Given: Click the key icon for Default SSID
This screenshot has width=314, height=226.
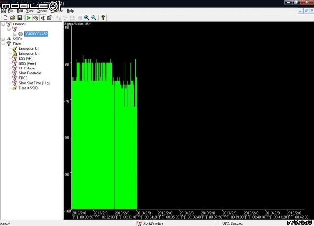Looking at the screenshot, I should 15,88.
